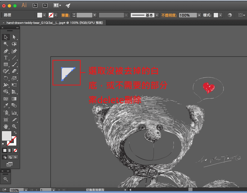Open the zoom level dropdown at bottom
Viewport: 247px width, 193px height.
coord(26,190)
